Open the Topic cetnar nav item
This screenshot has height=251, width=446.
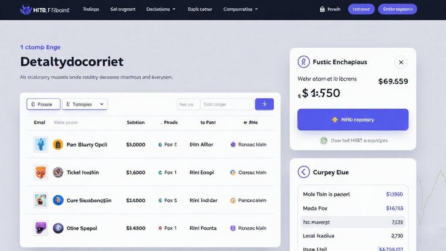pos(199,8)
